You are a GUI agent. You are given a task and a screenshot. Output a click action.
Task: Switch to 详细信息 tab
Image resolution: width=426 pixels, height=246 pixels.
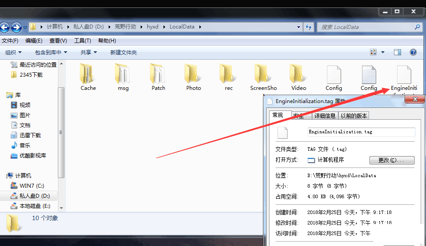click(325, 116)
